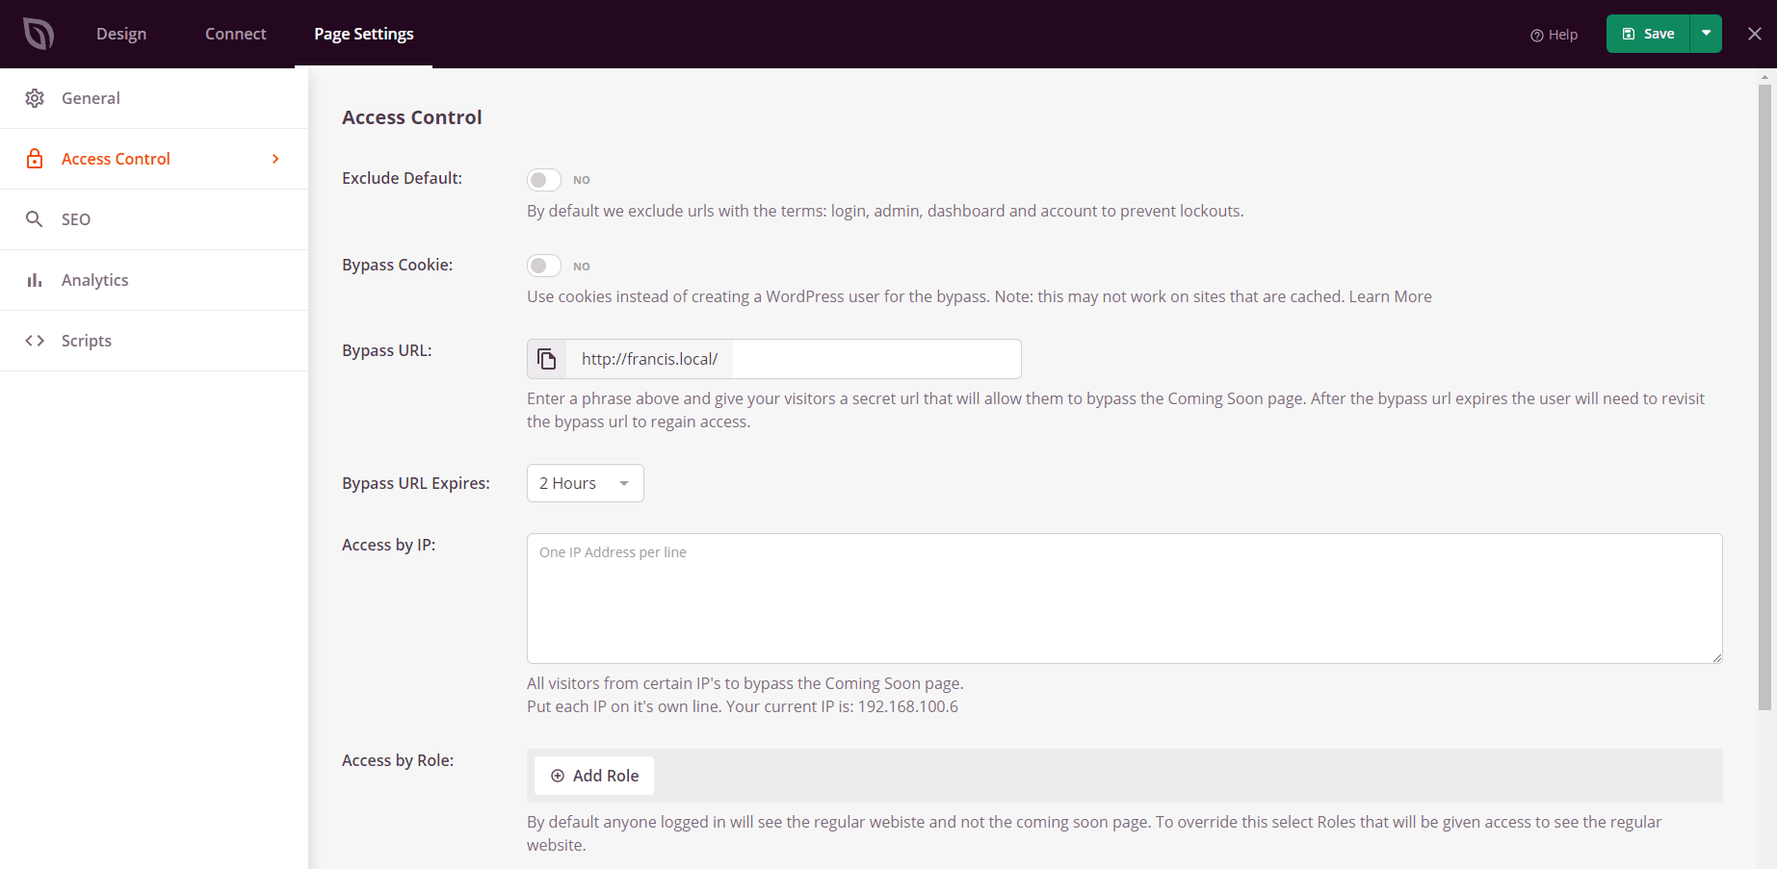The width and height of the screenshot is (1777, 869).
Task: Open the Help link
Action: (x=1554, y=35)
